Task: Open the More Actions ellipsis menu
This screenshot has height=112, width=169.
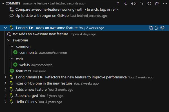Action: [164, 3]
